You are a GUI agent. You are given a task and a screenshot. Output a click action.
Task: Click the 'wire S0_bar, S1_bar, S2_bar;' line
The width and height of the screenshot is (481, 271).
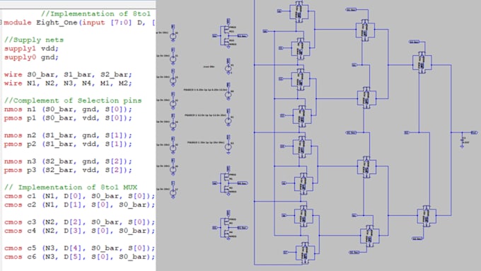click(x=68, y=74)
